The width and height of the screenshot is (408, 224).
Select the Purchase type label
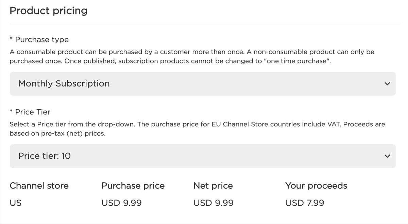point(39,39)
